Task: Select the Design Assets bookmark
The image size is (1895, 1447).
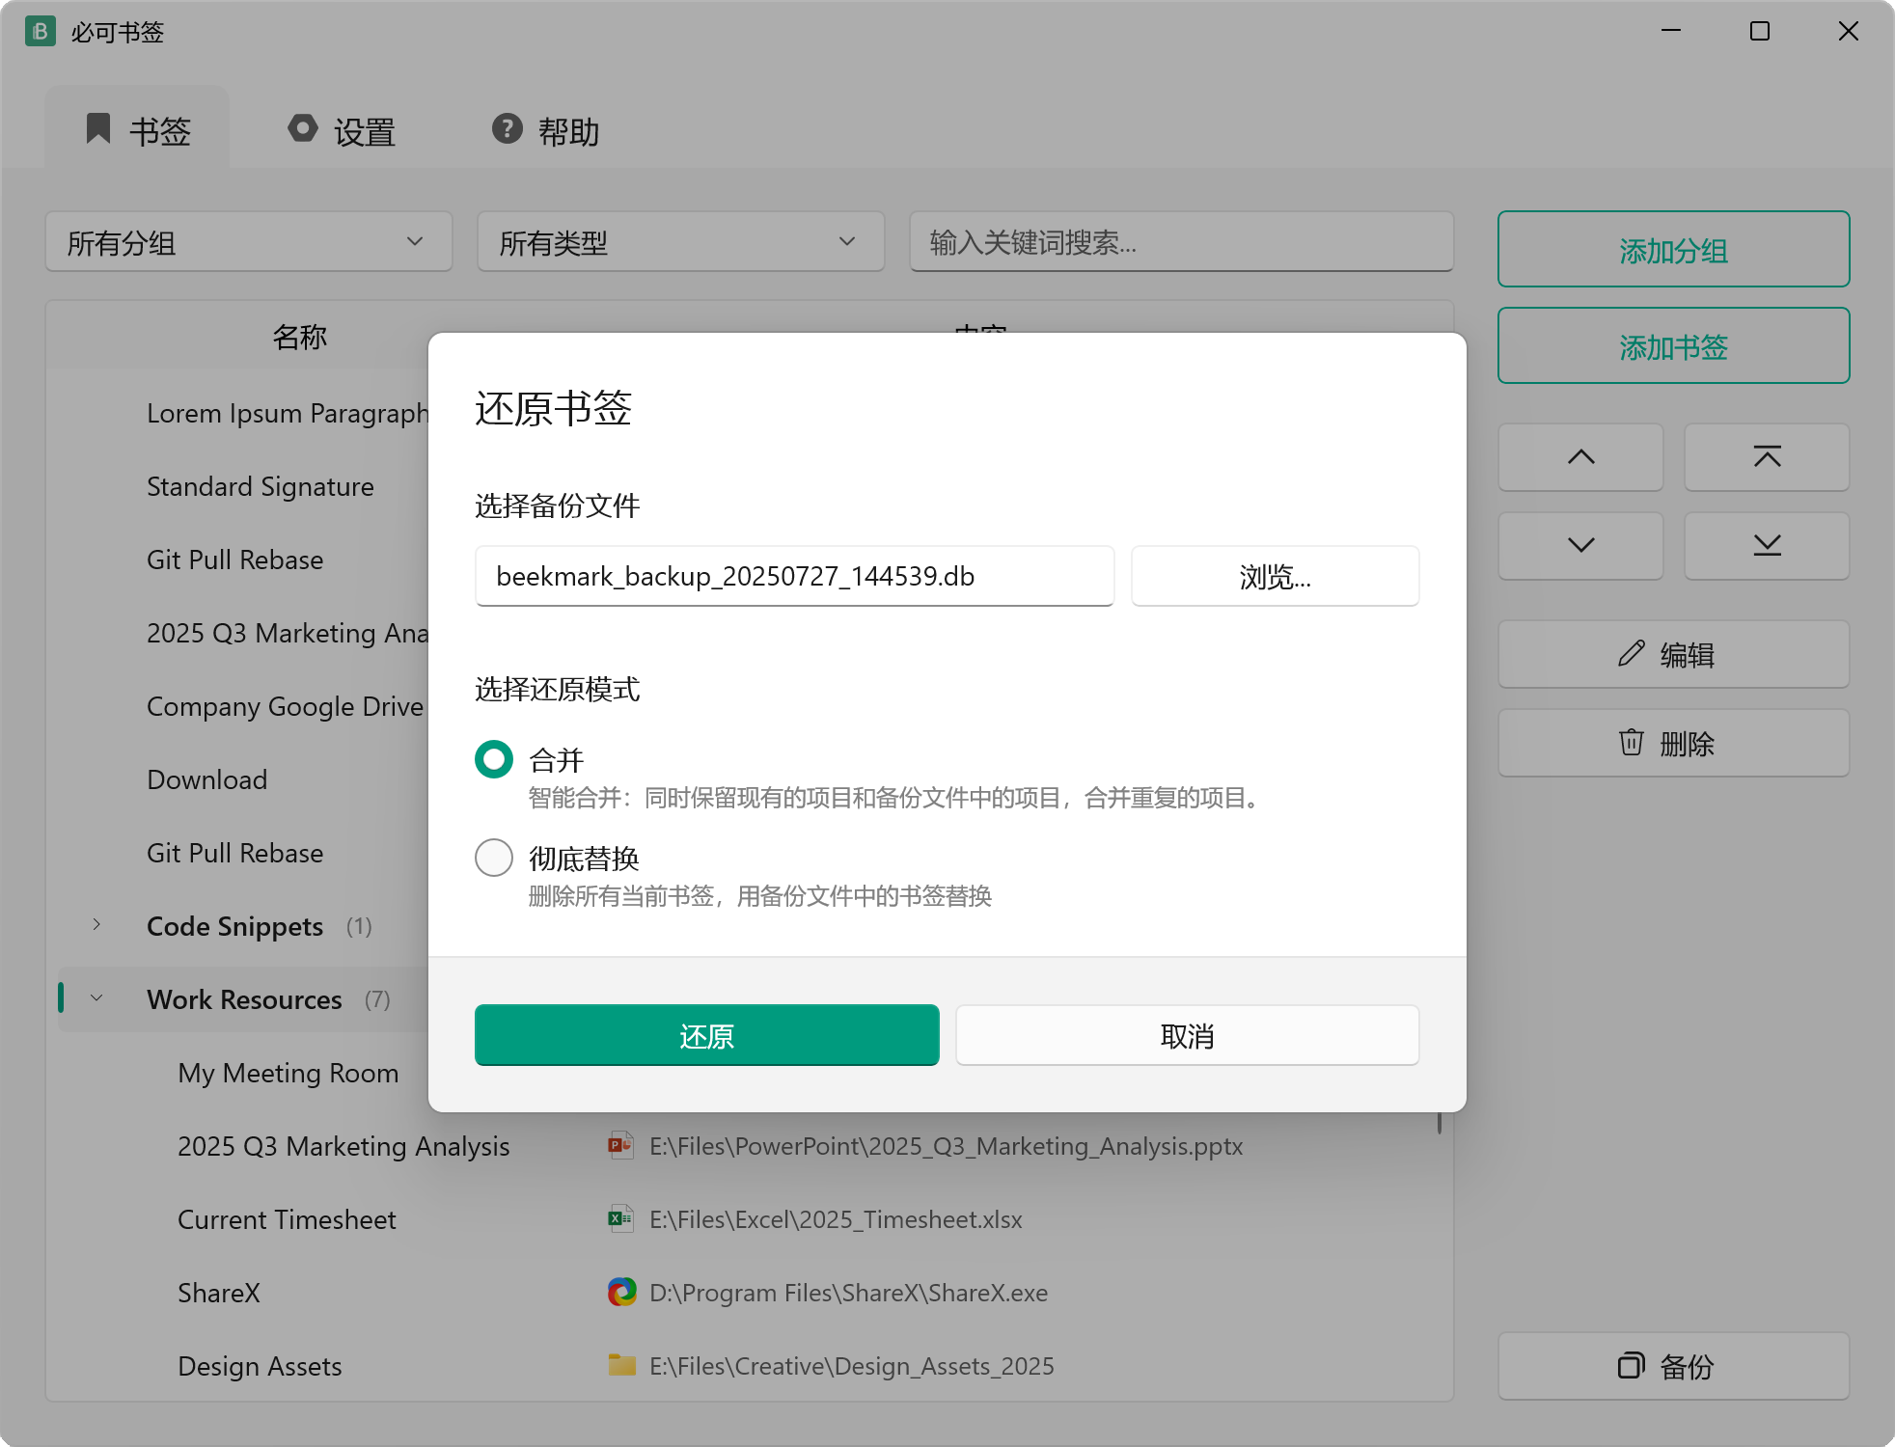Action: (x=260, y=1366)
